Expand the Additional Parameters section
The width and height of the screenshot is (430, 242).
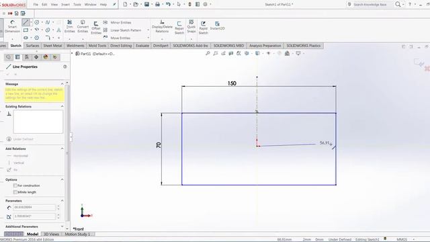coord(62,227)
